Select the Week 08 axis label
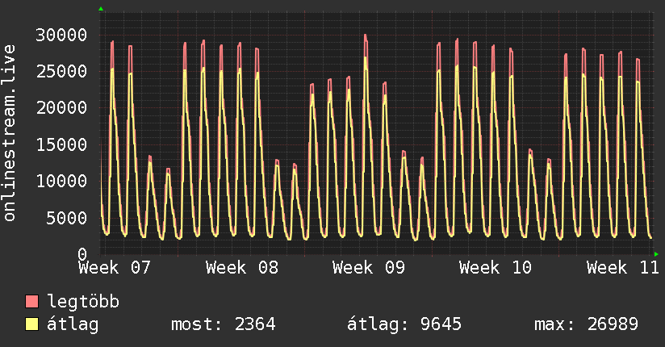This screenshot has height=347, width=665. point(242,268)
